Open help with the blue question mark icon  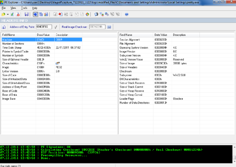pos(127,14)
